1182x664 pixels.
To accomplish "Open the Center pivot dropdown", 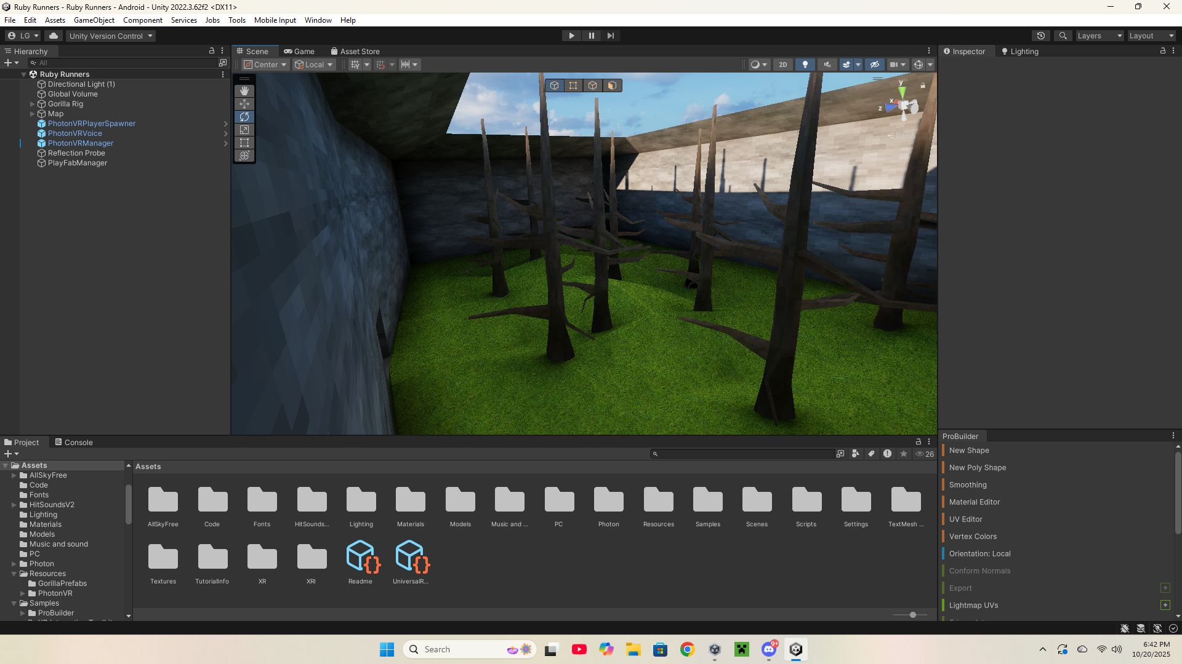I will 265,65.
